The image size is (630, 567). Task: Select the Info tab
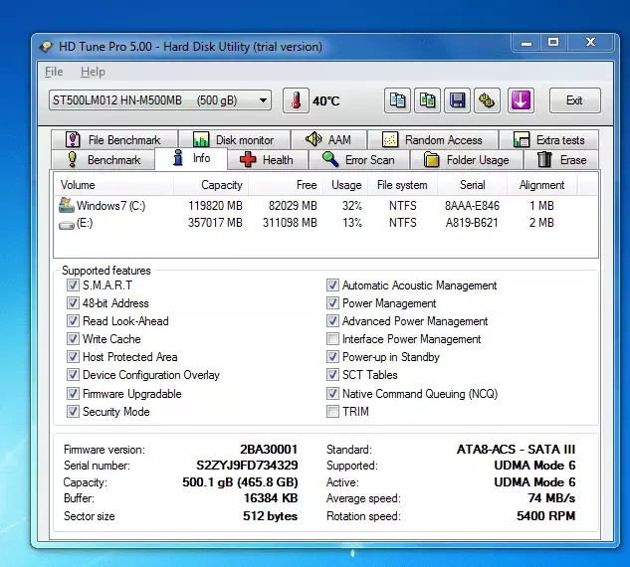point(191,158)
